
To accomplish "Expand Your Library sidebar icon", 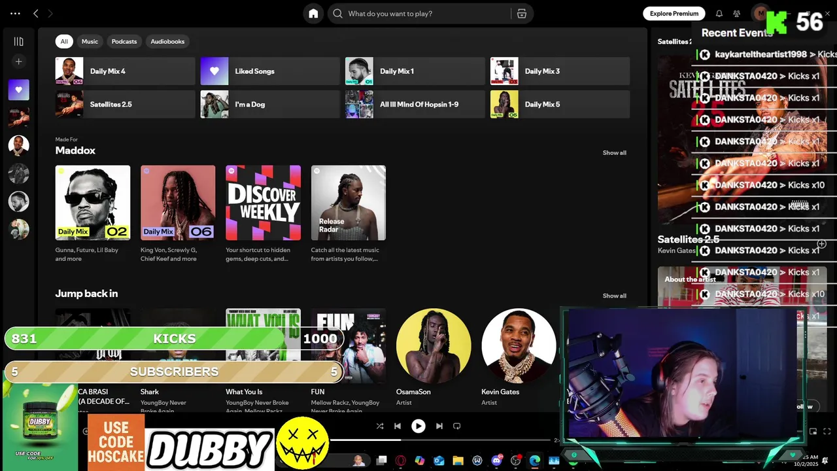I will coord(18,41).
